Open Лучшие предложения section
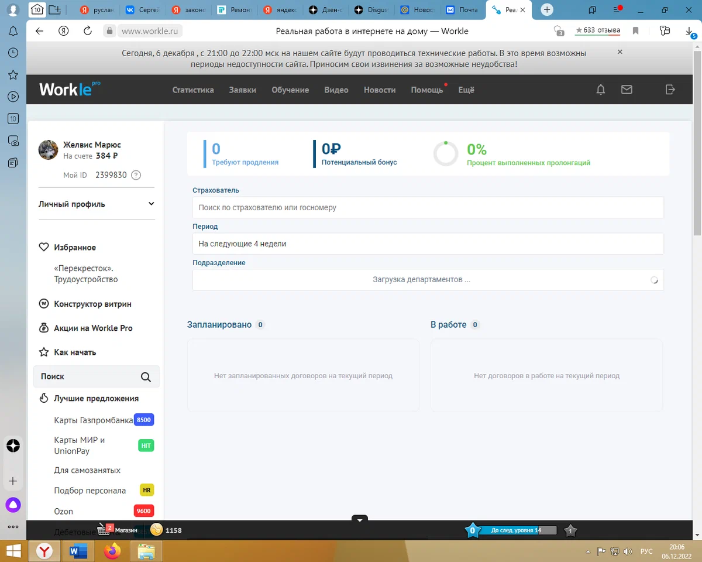This screenshot has width=702, height=562. (x=96, y=399)
